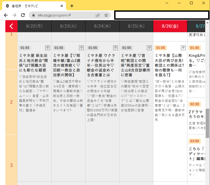Screen dimensions: 210x185
Task: Open a new browser tab
Action: (72, 6)
